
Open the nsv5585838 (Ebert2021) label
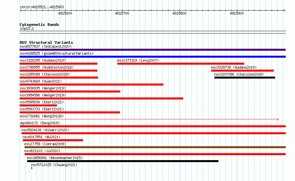tap(42, 102)
